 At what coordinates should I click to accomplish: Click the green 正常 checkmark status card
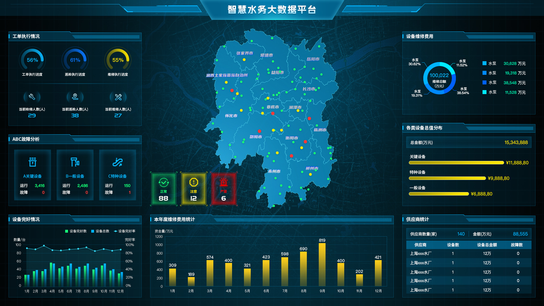pos(163,189)
